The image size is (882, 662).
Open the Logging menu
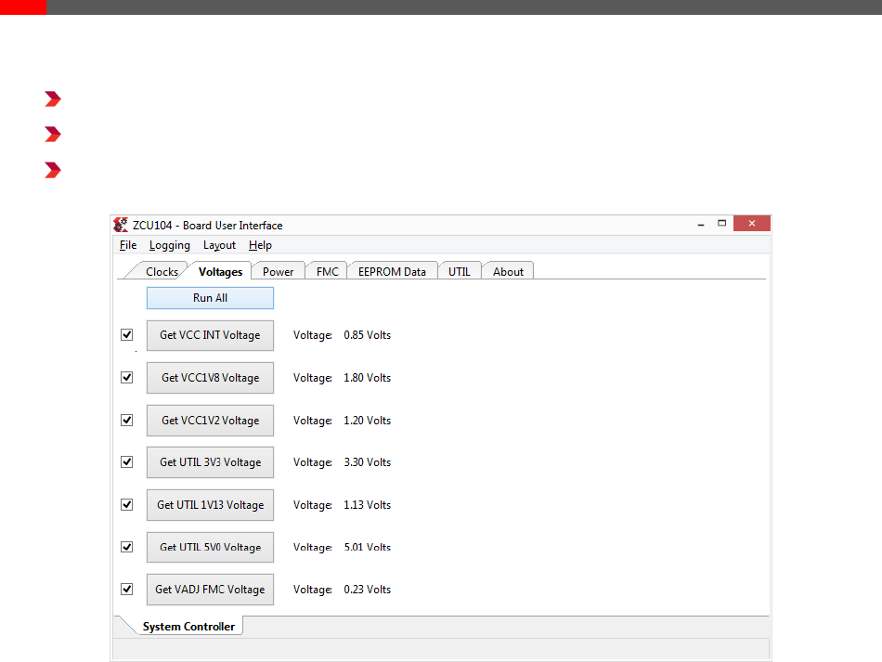pyautogui.click(x=169, y=245)
